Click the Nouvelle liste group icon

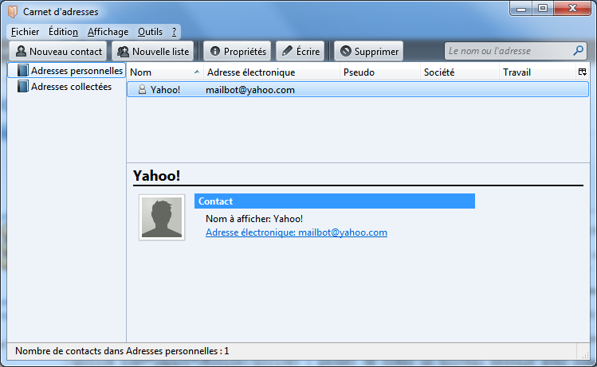(x=123, y=51)
